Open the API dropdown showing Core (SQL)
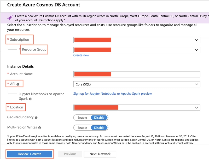Image resolution: width=209 pixels, height=159 pixels. (137, 84)
